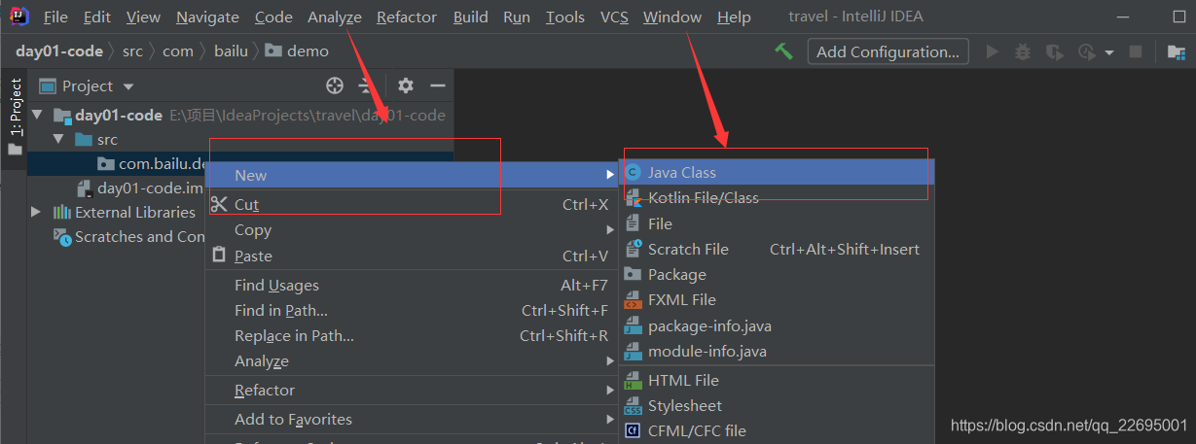Click the Stop square icon
Image resolution: width=1196 pixels, height=444 pixels.
coord(1136,51)
